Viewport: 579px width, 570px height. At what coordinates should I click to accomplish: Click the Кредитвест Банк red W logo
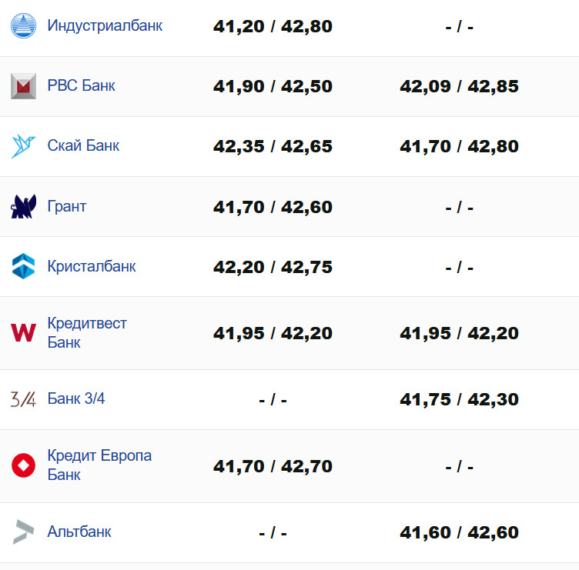[x=23, y=332]
